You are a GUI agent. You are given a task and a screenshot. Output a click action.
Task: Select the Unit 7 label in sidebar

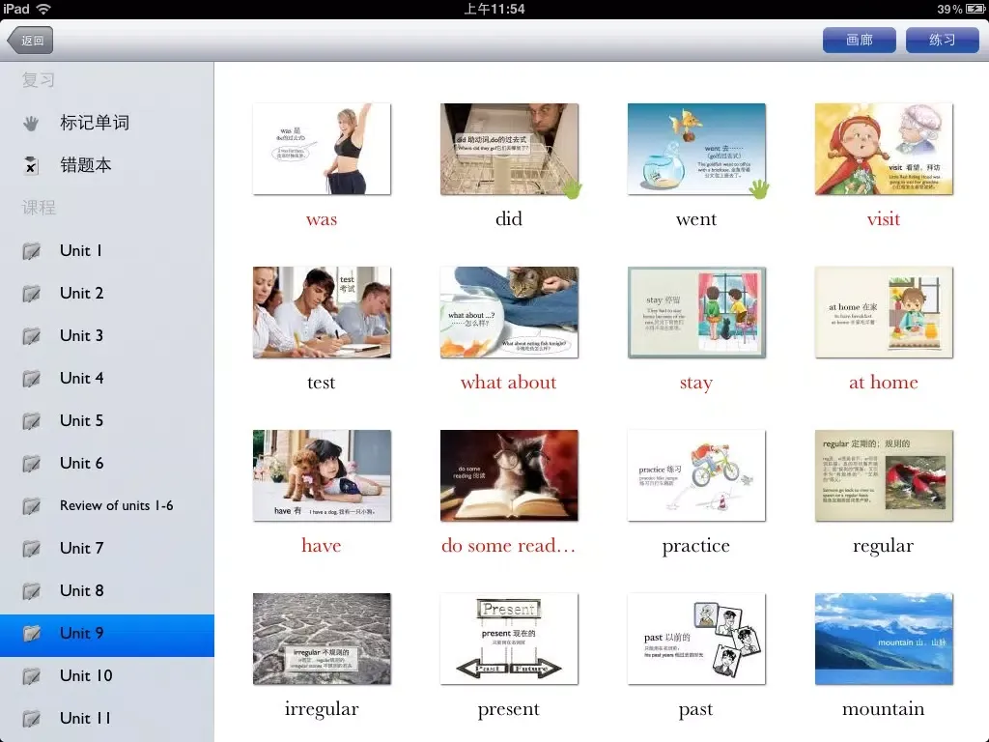pos(81,548)
